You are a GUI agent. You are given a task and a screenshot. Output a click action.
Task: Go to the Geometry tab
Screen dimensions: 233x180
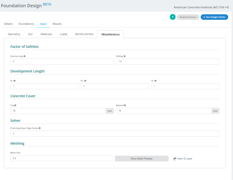click(x=14, y=34)
